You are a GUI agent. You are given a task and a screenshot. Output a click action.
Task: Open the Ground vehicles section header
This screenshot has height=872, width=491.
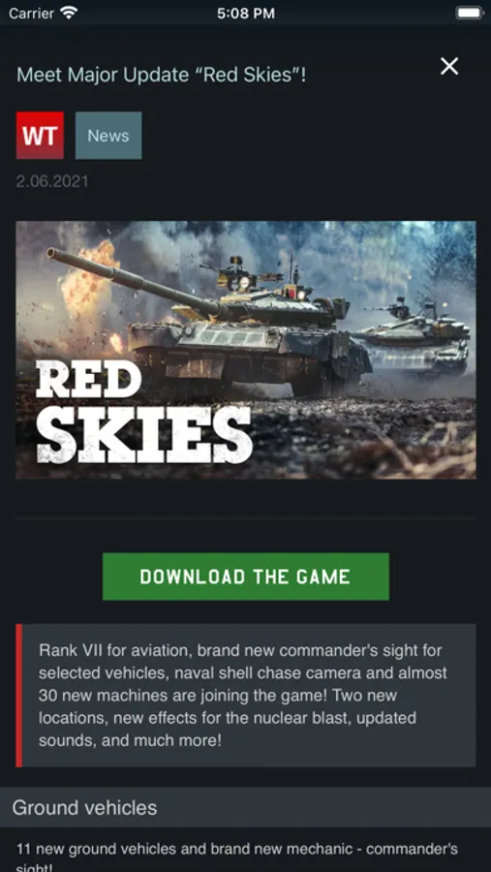click(245, 807)
